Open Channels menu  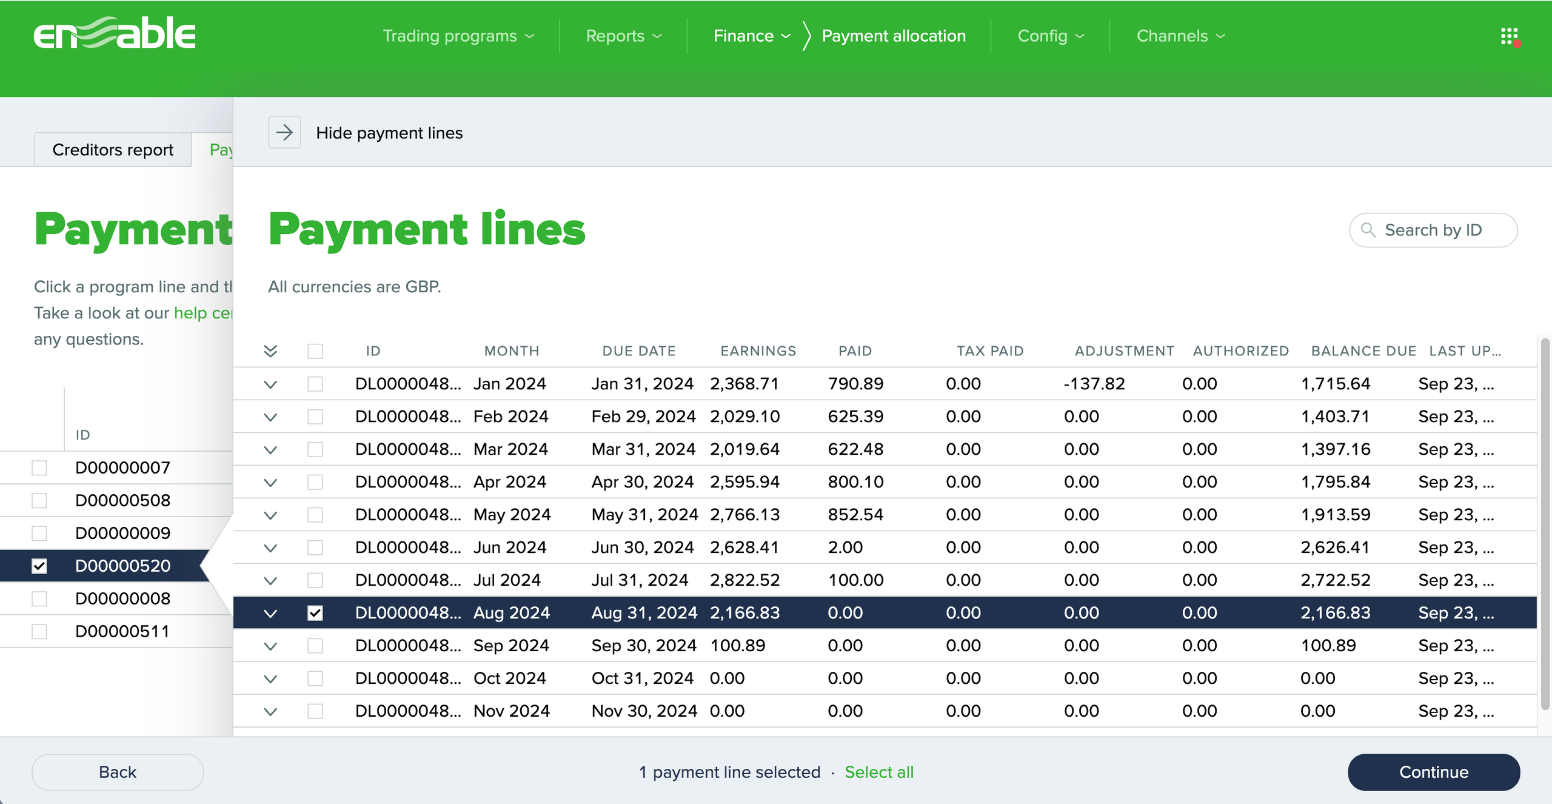[1180, 36]
